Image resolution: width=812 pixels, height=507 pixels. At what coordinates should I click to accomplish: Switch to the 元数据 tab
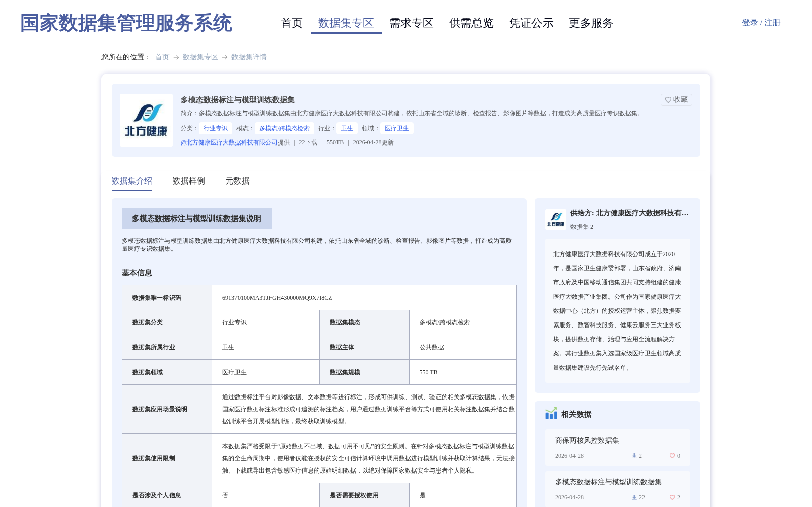(238, 181)
